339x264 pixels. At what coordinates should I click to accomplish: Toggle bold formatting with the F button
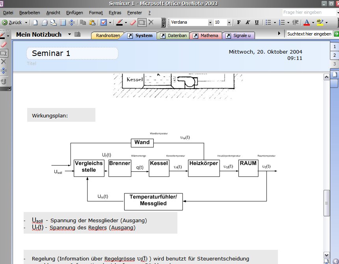[x=239, y=22]
